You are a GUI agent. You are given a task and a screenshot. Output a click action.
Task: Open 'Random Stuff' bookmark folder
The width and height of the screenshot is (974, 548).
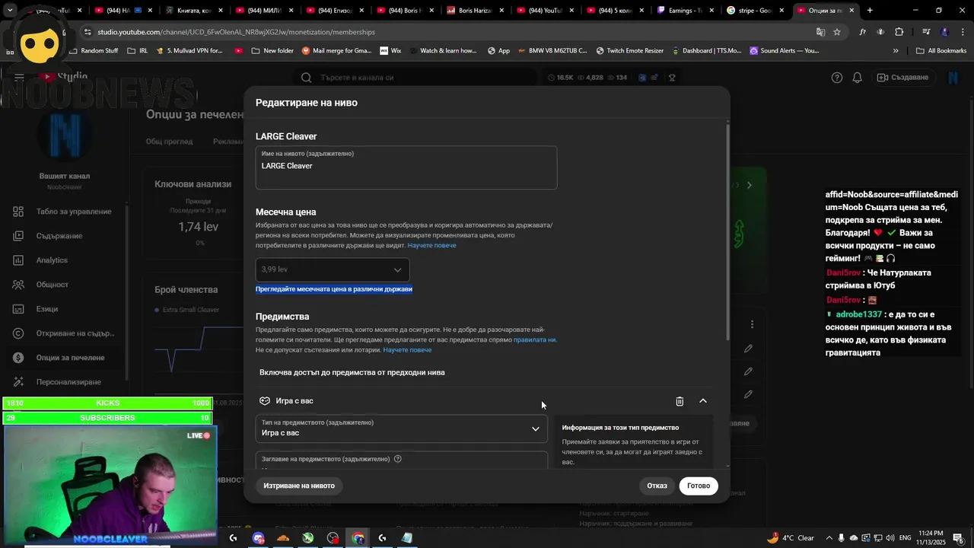point(94,51)
